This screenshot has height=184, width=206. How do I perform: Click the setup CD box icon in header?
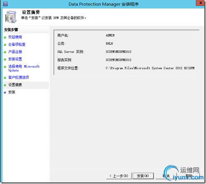[11, 17]
